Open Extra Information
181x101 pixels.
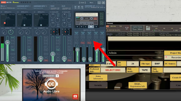pyautogui.click(x=98, y=77)
